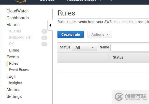149x104 pixels.
Task: Open the Resource Groups dropdown
Action: (84, 1)
